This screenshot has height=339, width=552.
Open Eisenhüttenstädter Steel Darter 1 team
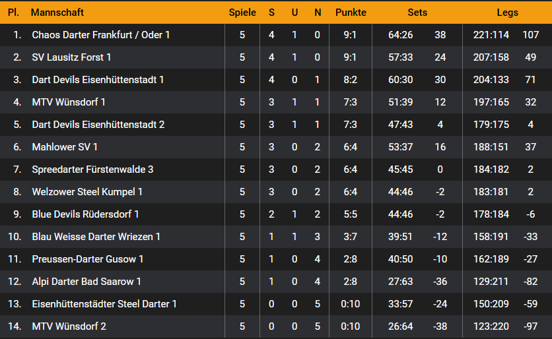104,304
